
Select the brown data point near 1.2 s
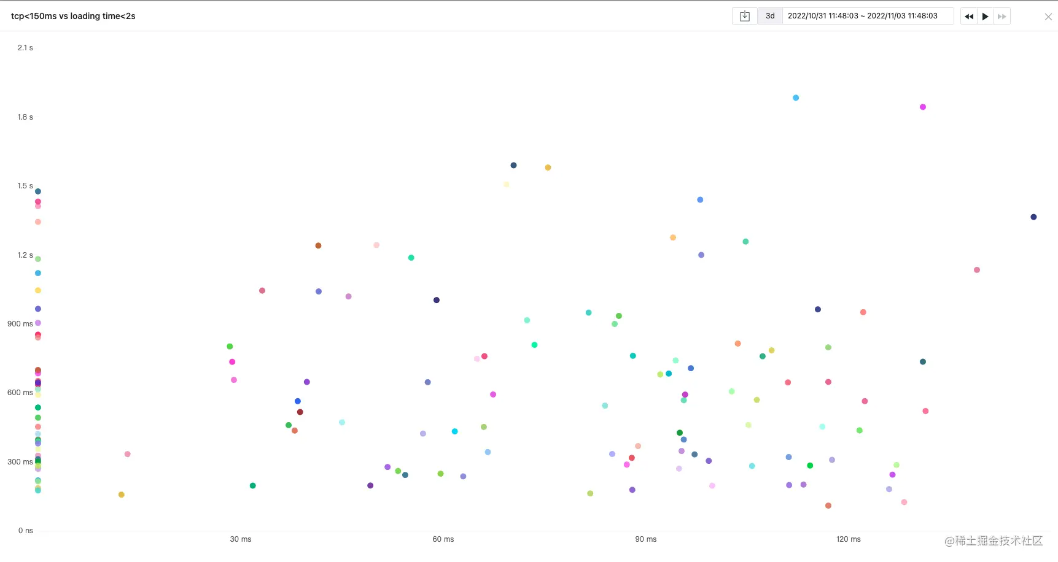click(x=318, y=246)
